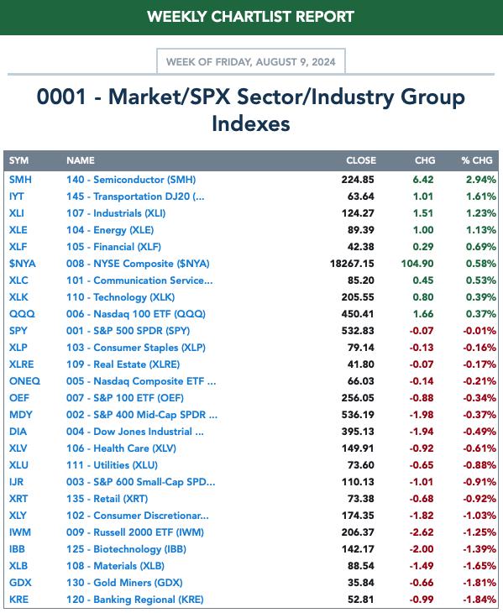Screen dimensions: 503x613
Task: Select 007 - S&P 100 ETF (OEF)
Action: [124, 398]
